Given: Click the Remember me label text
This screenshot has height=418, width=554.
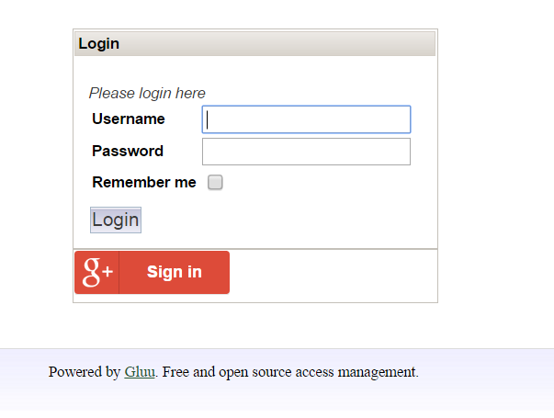Looking at the screenshot, I should [144, 182].
